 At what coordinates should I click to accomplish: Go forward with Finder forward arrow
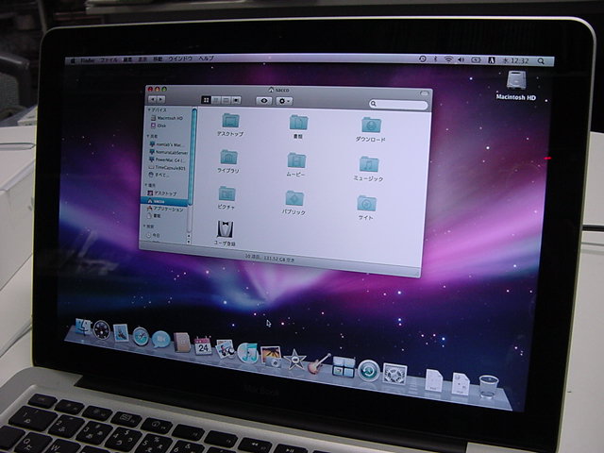coord(161,99)
